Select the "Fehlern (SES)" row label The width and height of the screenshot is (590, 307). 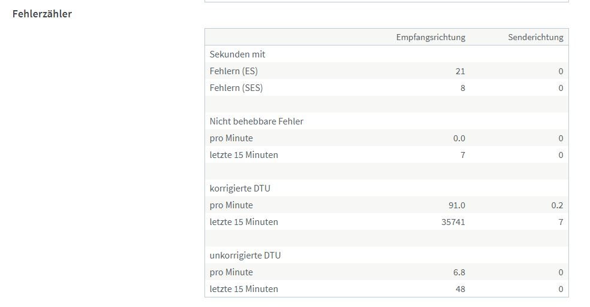(x=236, y=88)
